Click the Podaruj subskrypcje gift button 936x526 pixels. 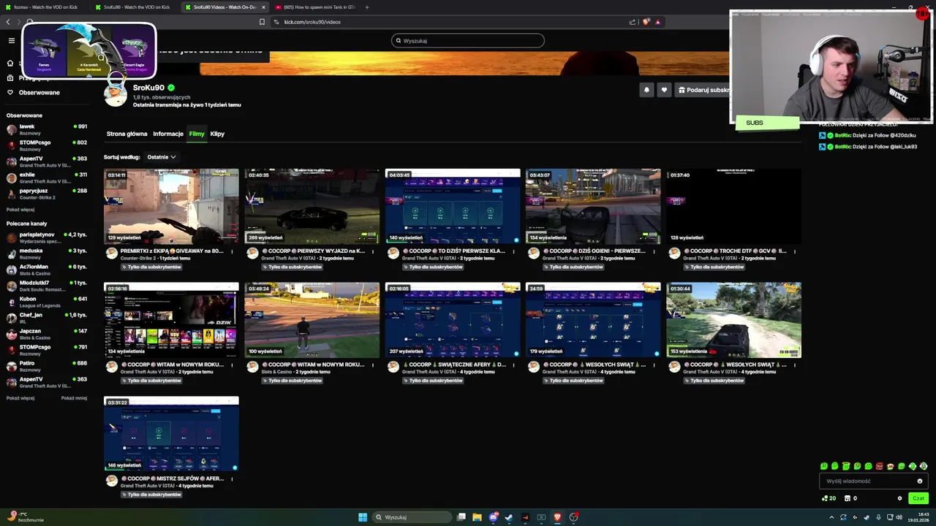(x=703, y=90)
